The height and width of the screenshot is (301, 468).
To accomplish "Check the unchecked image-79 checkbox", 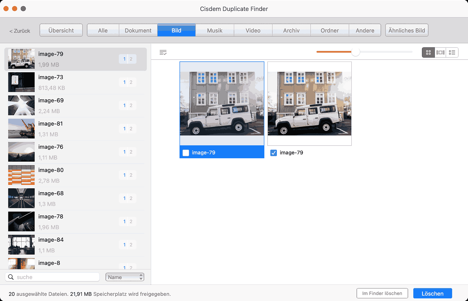I will [186, 153].
